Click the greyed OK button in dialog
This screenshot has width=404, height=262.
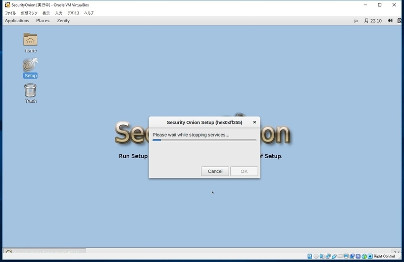(244, 171)
